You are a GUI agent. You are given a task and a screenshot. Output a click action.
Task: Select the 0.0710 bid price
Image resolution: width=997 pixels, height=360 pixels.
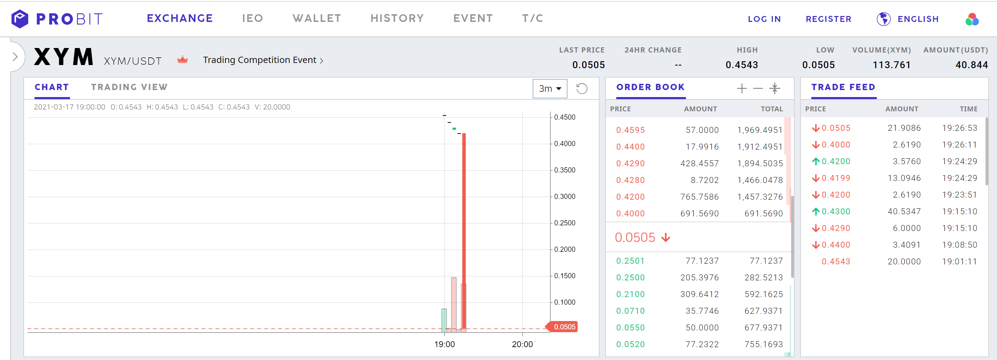point(630,311)
